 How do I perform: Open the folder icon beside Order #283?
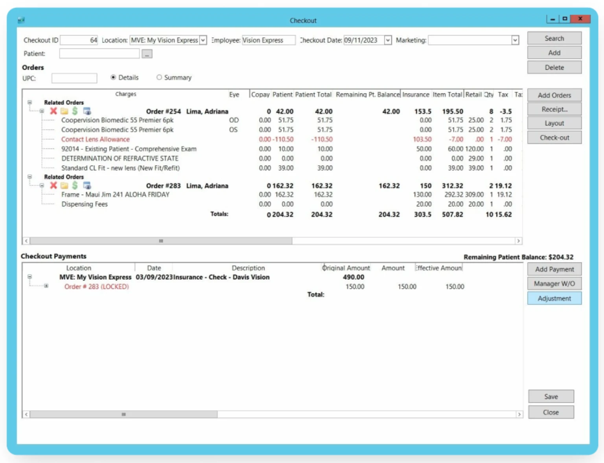point(64,186)
